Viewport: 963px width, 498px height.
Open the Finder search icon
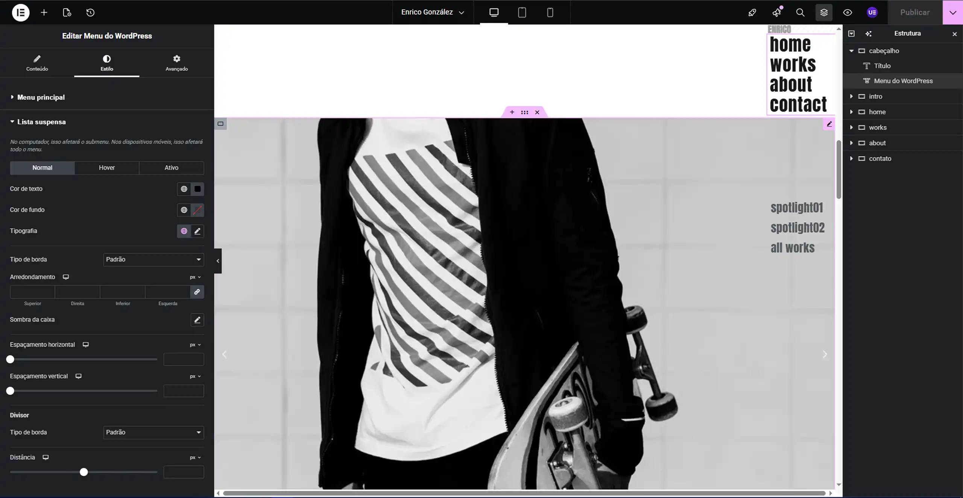click(x=800, y=12)
